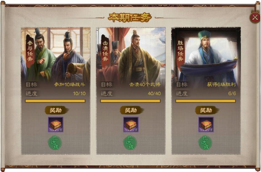Click the 40/40 progress bar

click(130, 101)
